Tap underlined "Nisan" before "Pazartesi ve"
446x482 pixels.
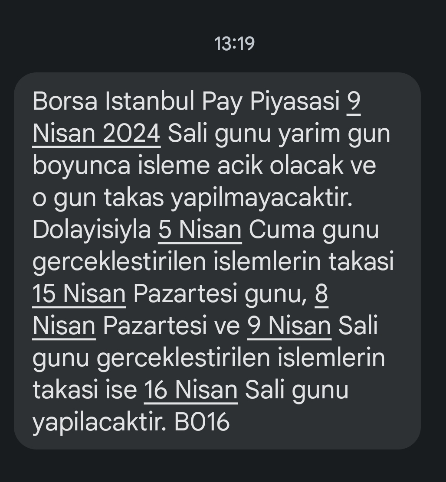[64, 326]
